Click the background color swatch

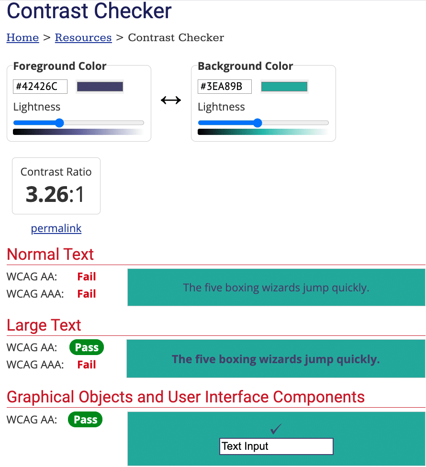[x=284, y=86]
